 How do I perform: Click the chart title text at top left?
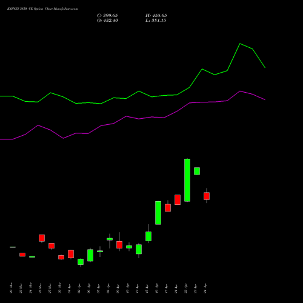tap(42, 8)
